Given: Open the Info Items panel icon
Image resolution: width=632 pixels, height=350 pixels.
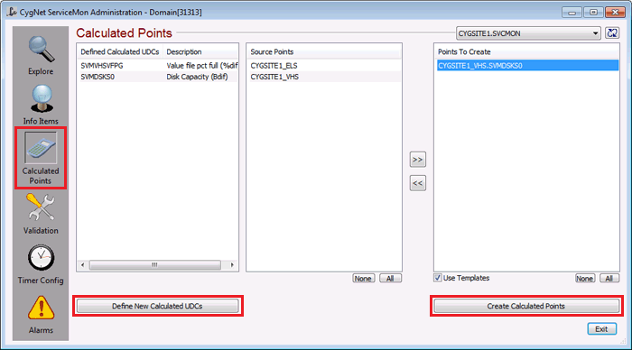Looking at the screenshot, I should [41, 99].
